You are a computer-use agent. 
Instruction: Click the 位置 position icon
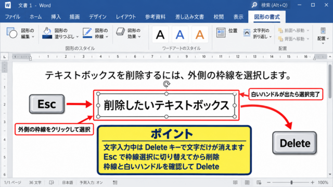(x=221, y=33)
